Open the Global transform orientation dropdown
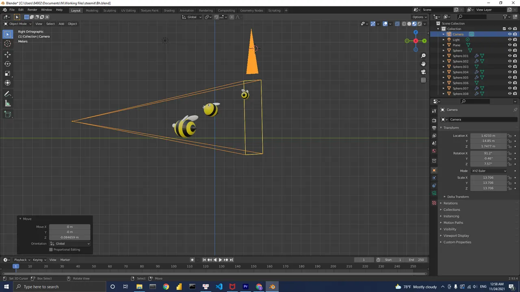520x292 pixels. (191, 17)
